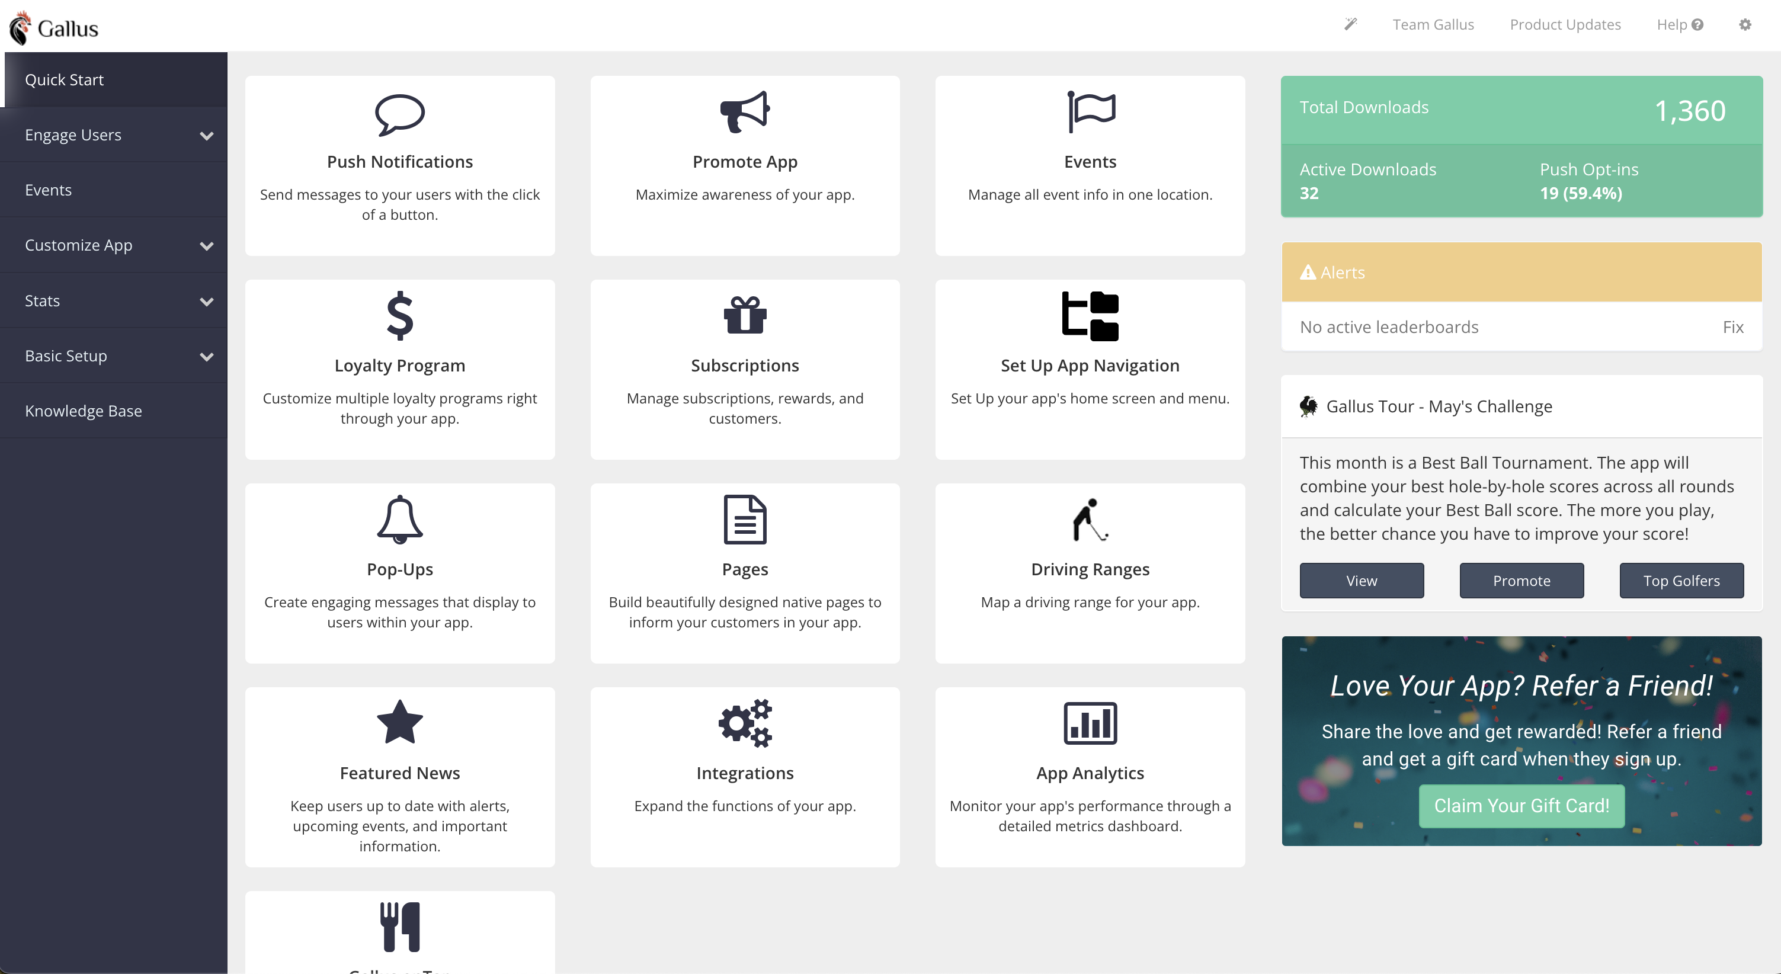Click the fork and knife icon
The height and width of the screenshot is (974, 1781).
399,927
